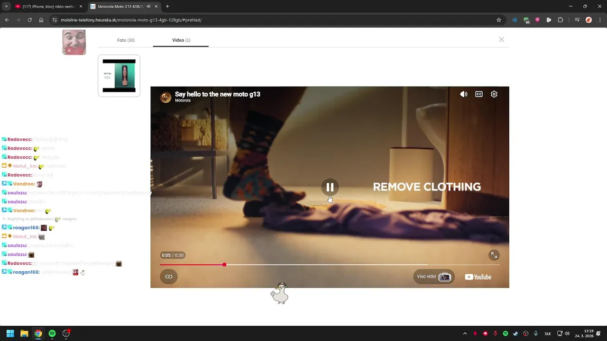Open the video title 'Say hello to the new moto g13'
Screen dimensions: 607x341
point(218,94)
